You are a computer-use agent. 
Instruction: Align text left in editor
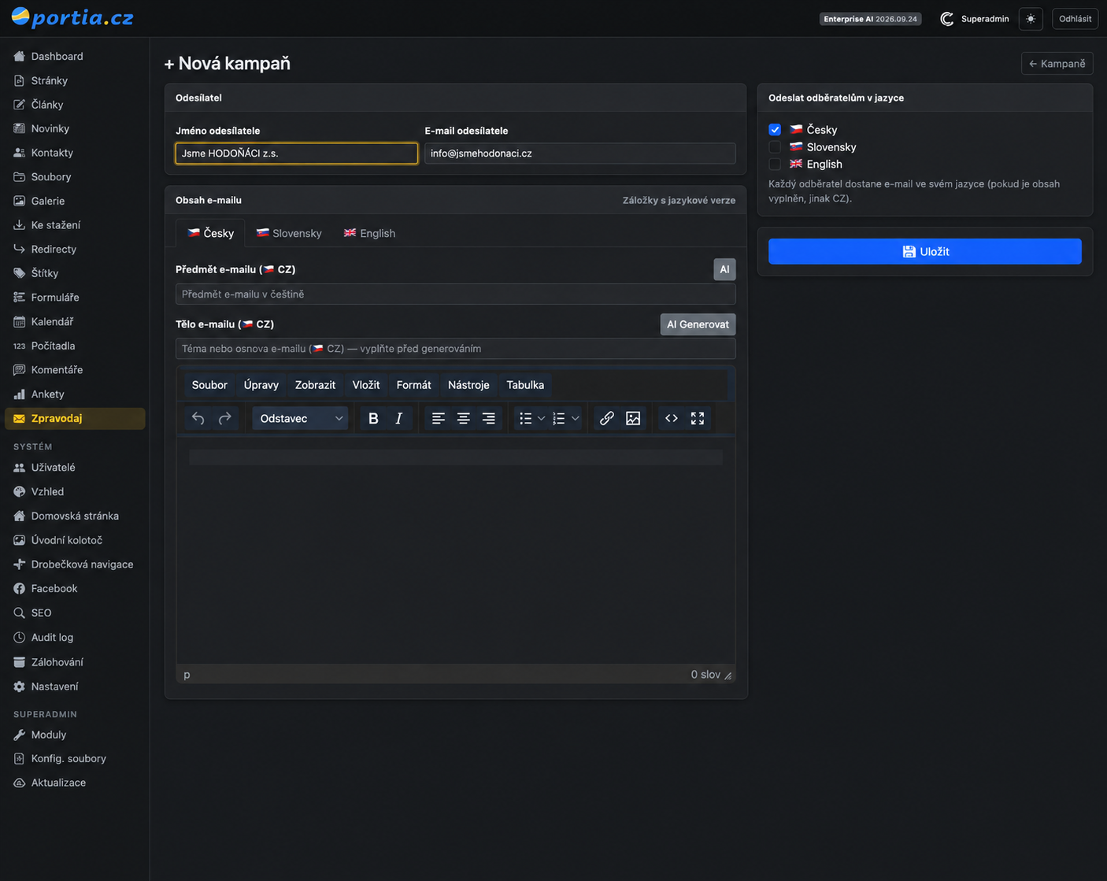tap(439, 418)
